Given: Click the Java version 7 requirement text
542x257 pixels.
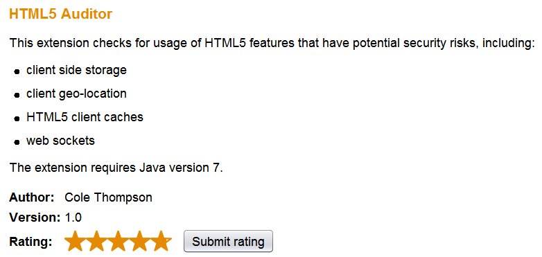Looking at the screenshot, I should click(x=116, y=168).
